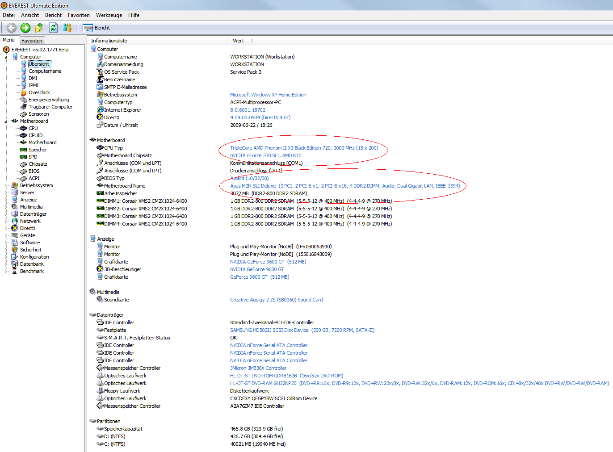Click the Floppy-Laufwerk row icon
This screenshot has width=613, height=452.
coord(100,391)
